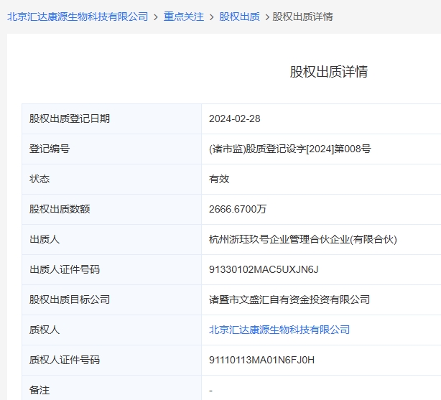This screenshot has height=400, width=441.
Task: Click label 状态
Action: point(40,179)
